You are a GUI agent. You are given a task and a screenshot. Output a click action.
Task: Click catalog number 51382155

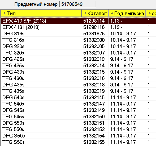(x=94, y=142)
